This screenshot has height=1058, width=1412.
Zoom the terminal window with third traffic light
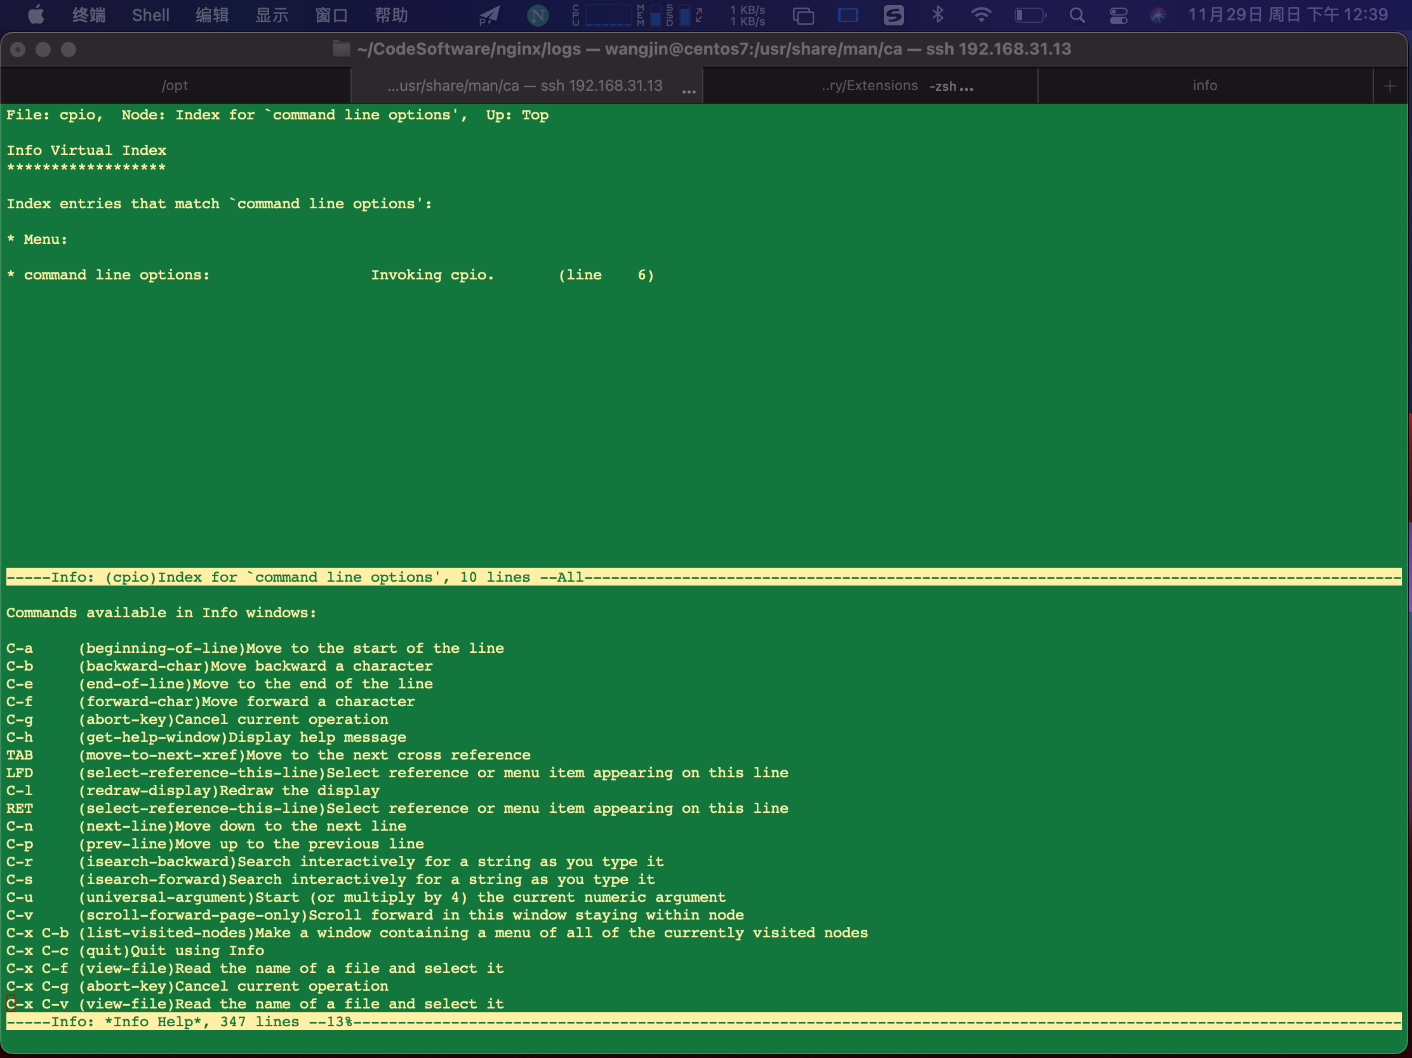coord(69,49)
